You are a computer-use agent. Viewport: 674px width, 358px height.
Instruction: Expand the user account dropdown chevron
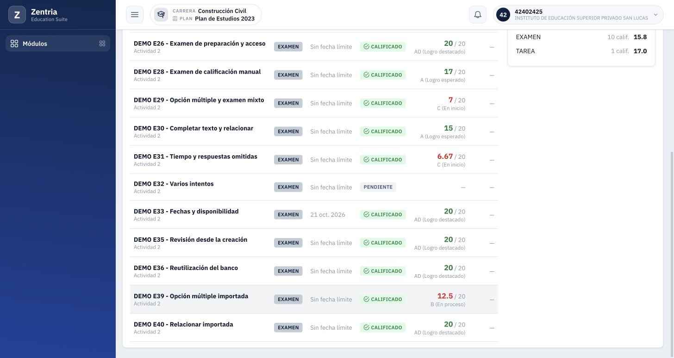[x=655, y=15]
